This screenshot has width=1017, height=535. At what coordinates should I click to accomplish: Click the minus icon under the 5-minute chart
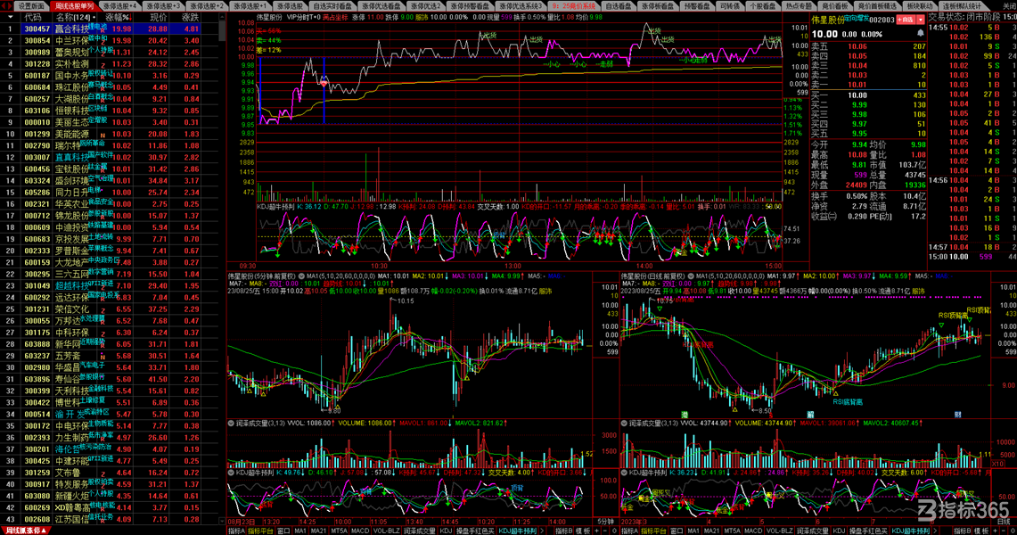[x=605, y=531]
